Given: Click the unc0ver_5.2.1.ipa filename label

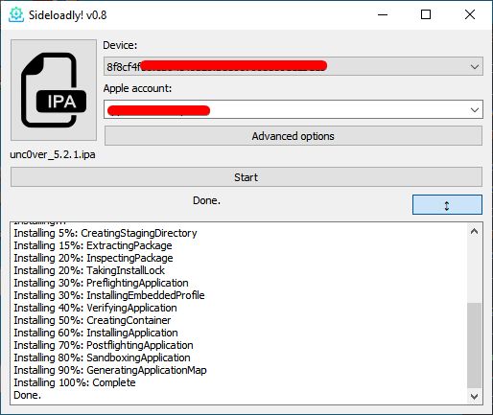Looking at the screenshot, I should coord(53,154).
